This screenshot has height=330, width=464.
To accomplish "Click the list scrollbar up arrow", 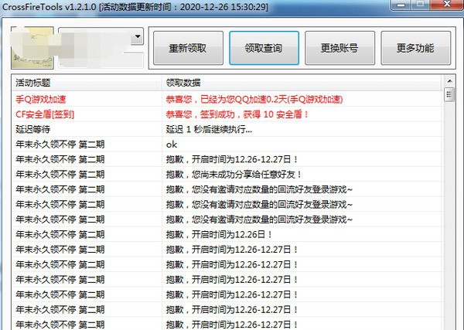I will point(449,81).
